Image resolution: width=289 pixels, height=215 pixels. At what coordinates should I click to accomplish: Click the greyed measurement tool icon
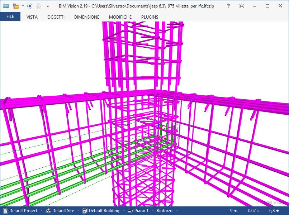point(38,6)
